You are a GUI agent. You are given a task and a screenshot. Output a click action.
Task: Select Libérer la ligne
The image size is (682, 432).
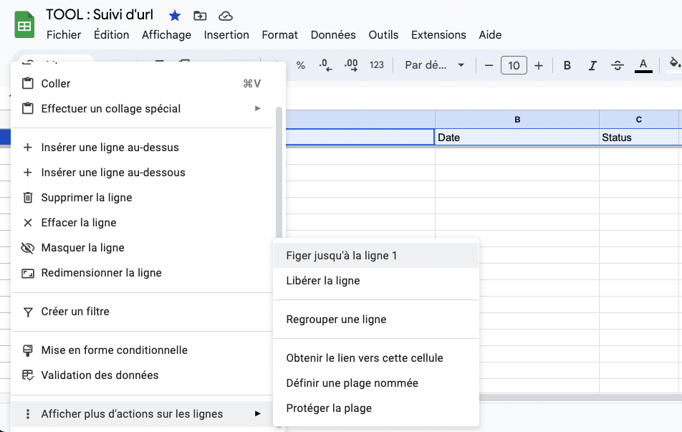tap(376, 281)
